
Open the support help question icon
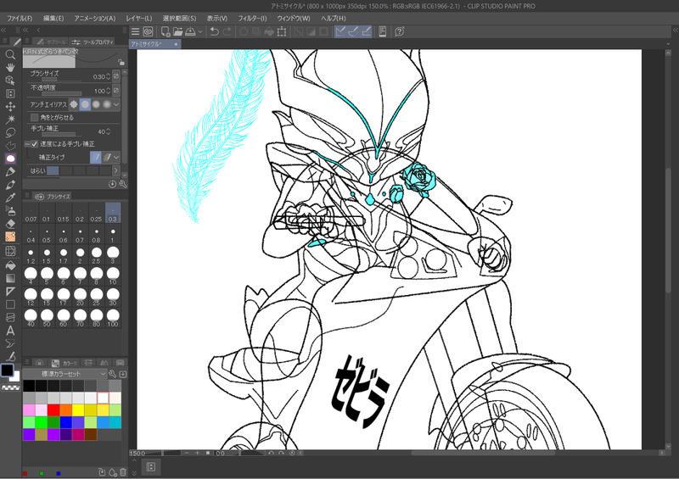tap(400, 31)
